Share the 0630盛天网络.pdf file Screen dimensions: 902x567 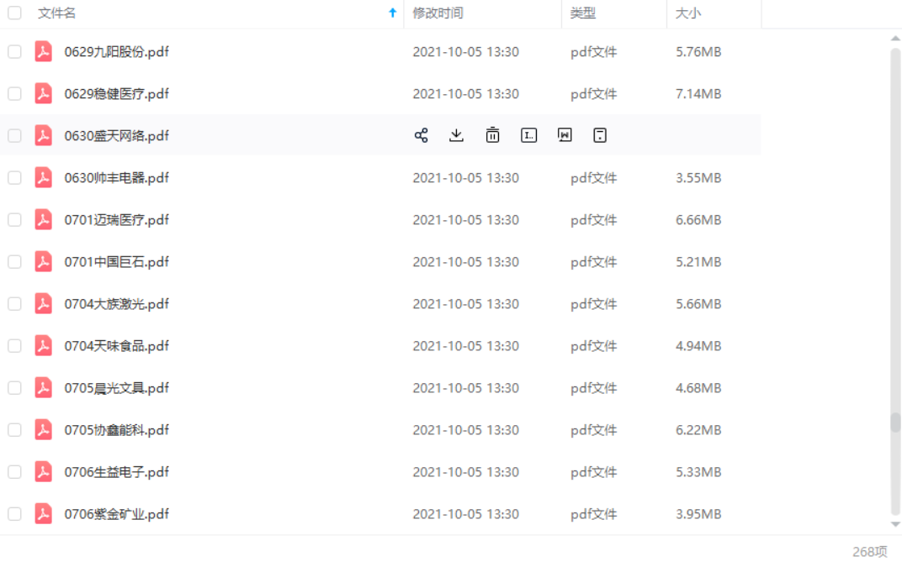click(x=421, y=135)
